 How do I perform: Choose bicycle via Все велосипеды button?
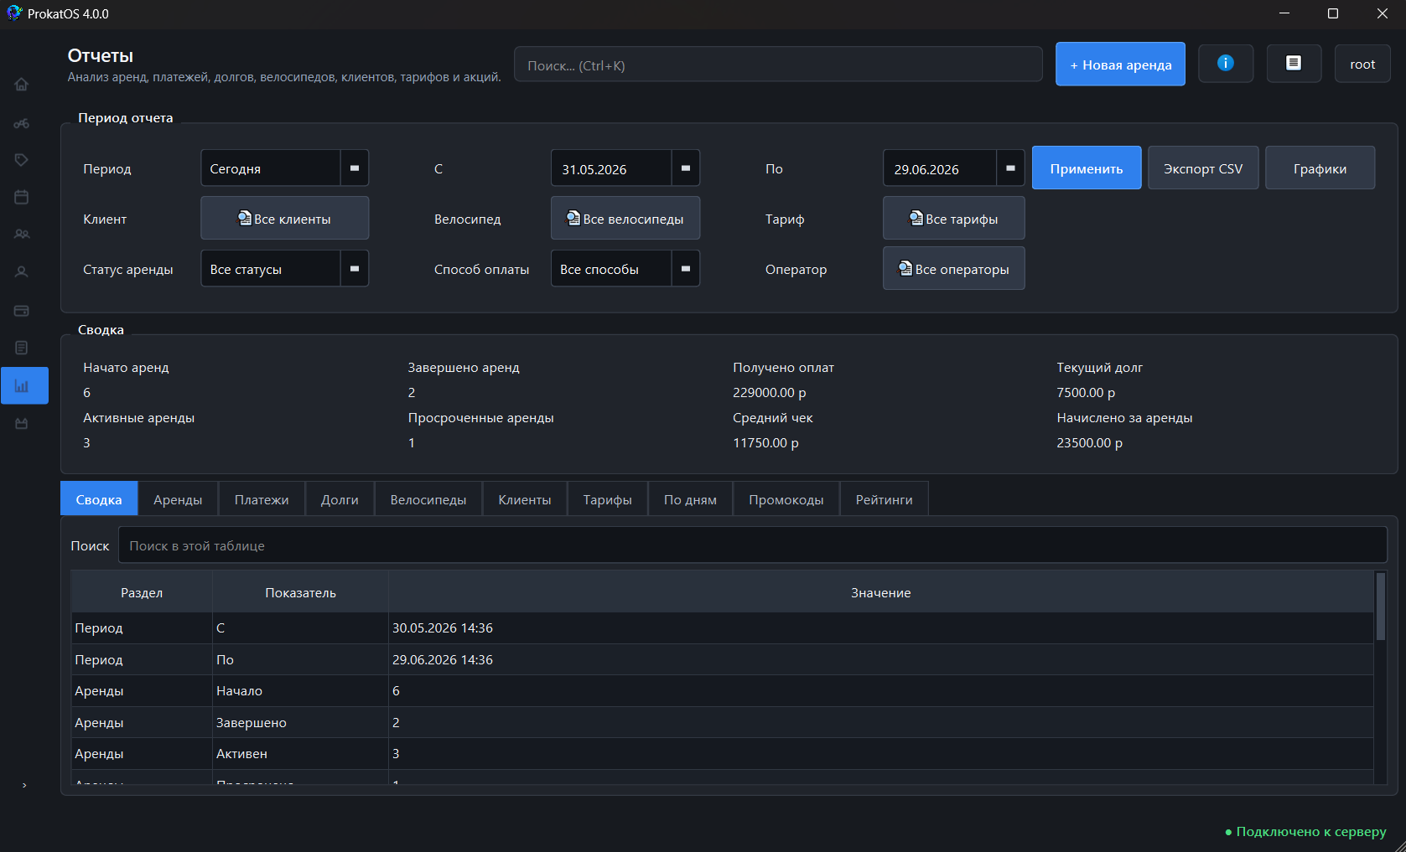click(625, 218)
